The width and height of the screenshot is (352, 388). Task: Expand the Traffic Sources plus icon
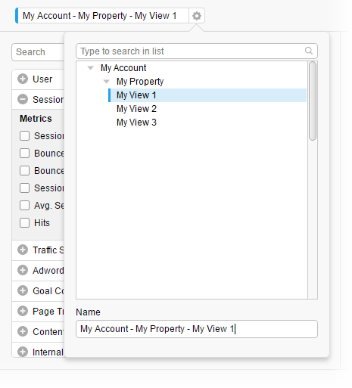[x=23, y=250]
